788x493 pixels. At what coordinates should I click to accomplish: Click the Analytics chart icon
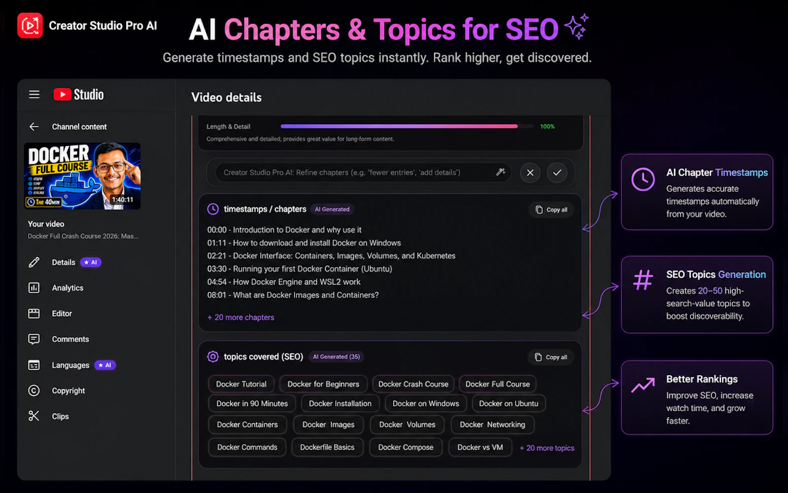(34, 288)
